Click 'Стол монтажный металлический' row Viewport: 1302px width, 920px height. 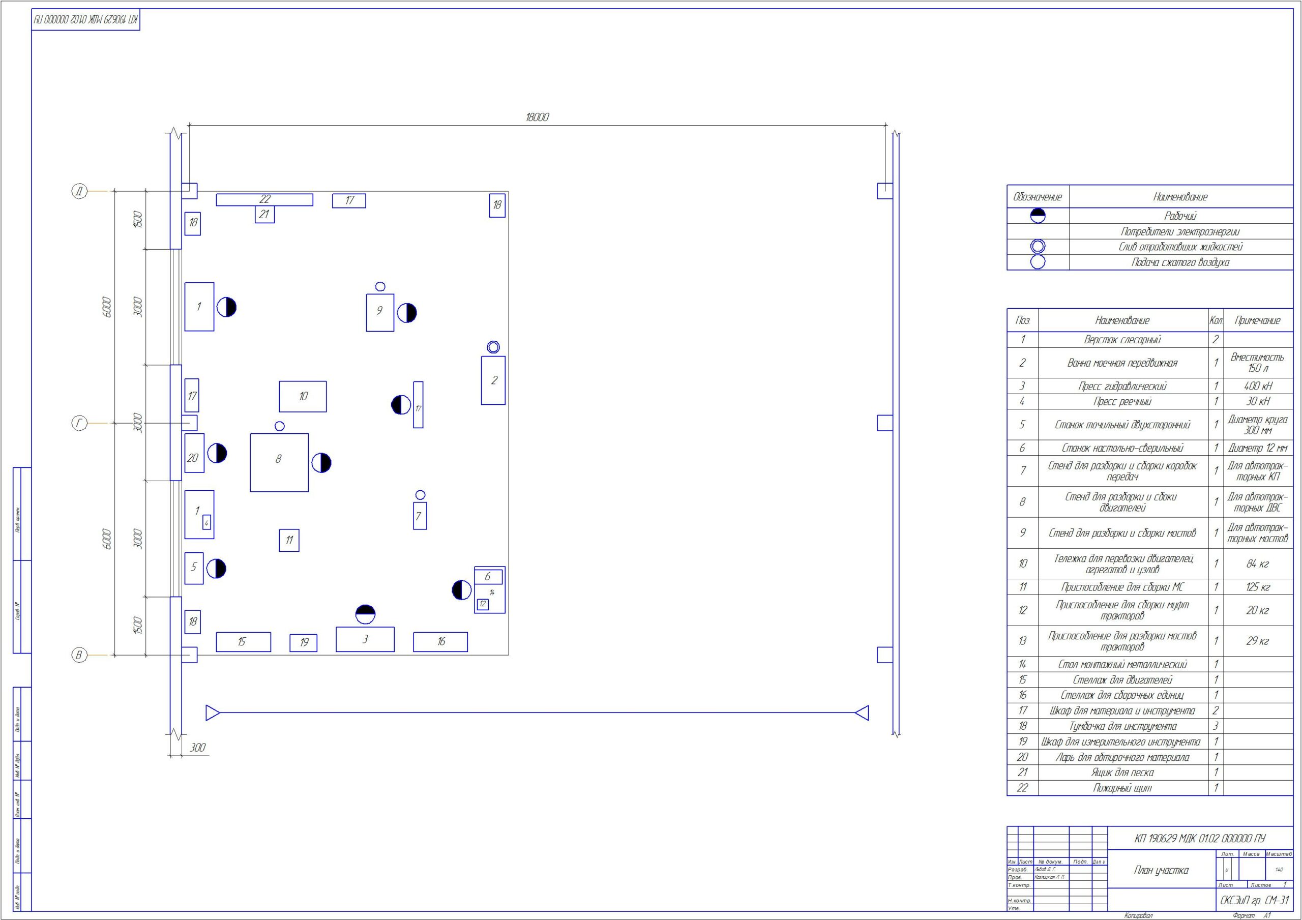(1123, 664)
